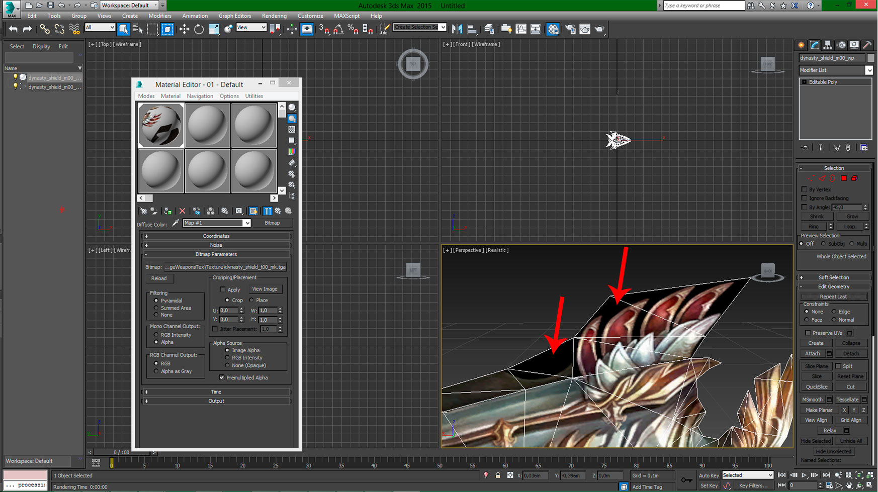
Task: Expand the Noise rollout
Action: (216, 245)
